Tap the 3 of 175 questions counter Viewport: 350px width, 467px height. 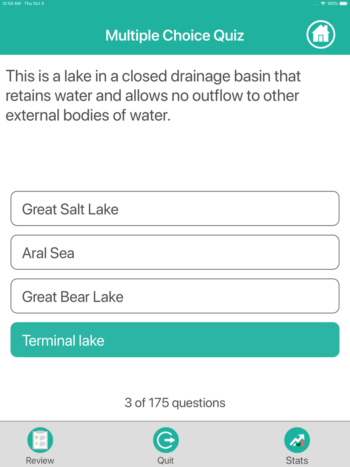[x=175, y=403]
